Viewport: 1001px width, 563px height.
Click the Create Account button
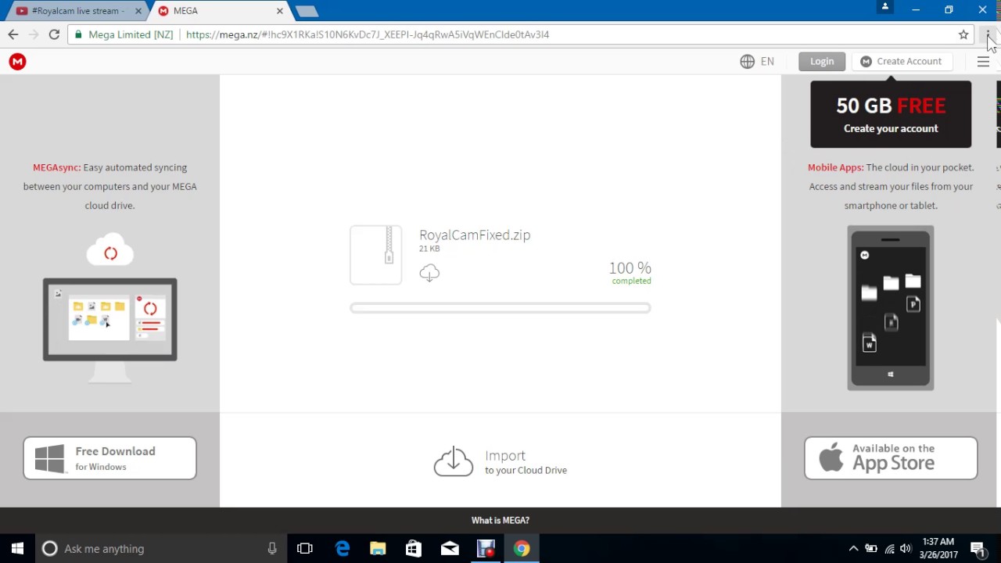pos(901,61)
